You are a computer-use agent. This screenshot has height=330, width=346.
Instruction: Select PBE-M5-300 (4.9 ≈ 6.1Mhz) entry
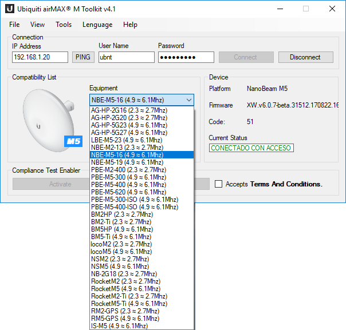click(x=142, y=177)
